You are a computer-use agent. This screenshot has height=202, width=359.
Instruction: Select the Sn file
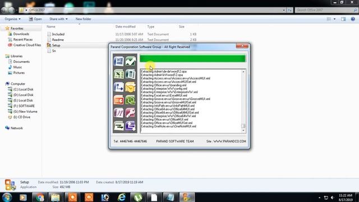click(x=52, y=51)
